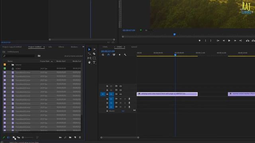Switch project panel to Freeform View
The width and height of the screenshot is (255, 143).
pyautogui.click(x=18, y=137)
